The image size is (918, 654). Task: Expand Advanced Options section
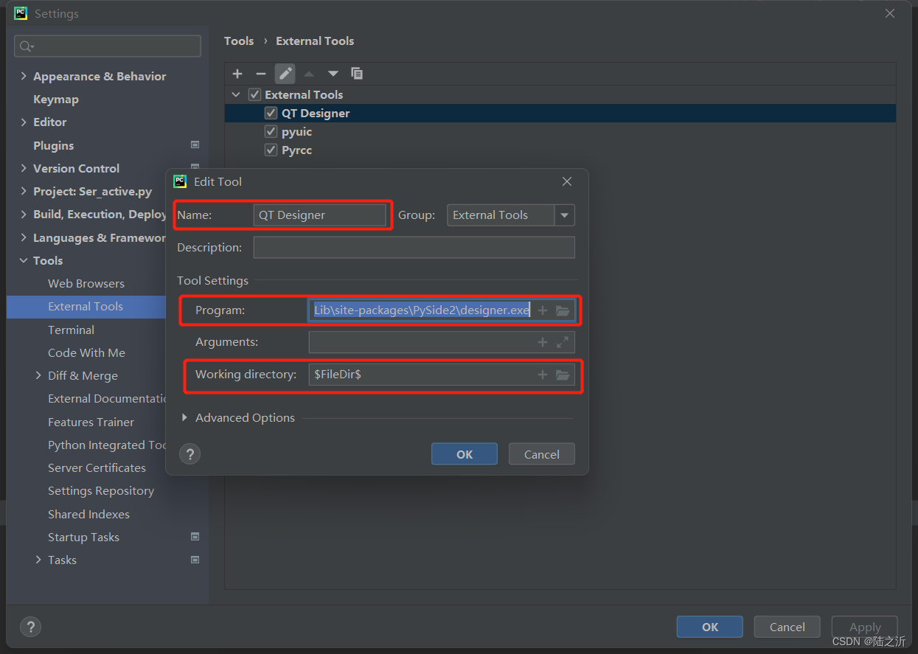pos(184,418)
